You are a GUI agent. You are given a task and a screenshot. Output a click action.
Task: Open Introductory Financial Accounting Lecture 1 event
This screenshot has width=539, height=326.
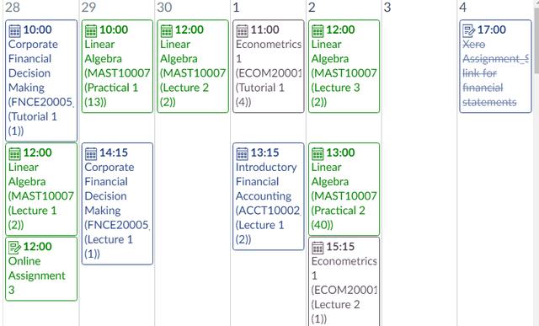[x=269, y=196]
